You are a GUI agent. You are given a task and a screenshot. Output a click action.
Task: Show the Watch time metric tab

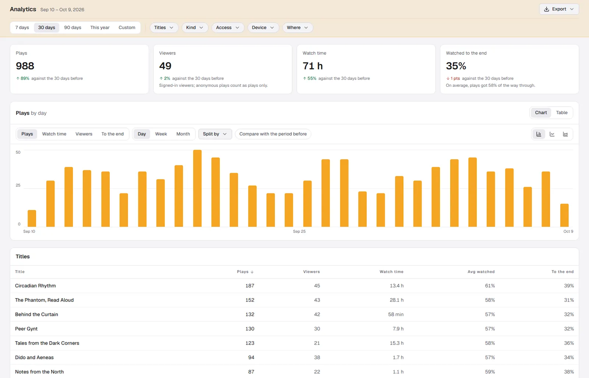point(54,134)
